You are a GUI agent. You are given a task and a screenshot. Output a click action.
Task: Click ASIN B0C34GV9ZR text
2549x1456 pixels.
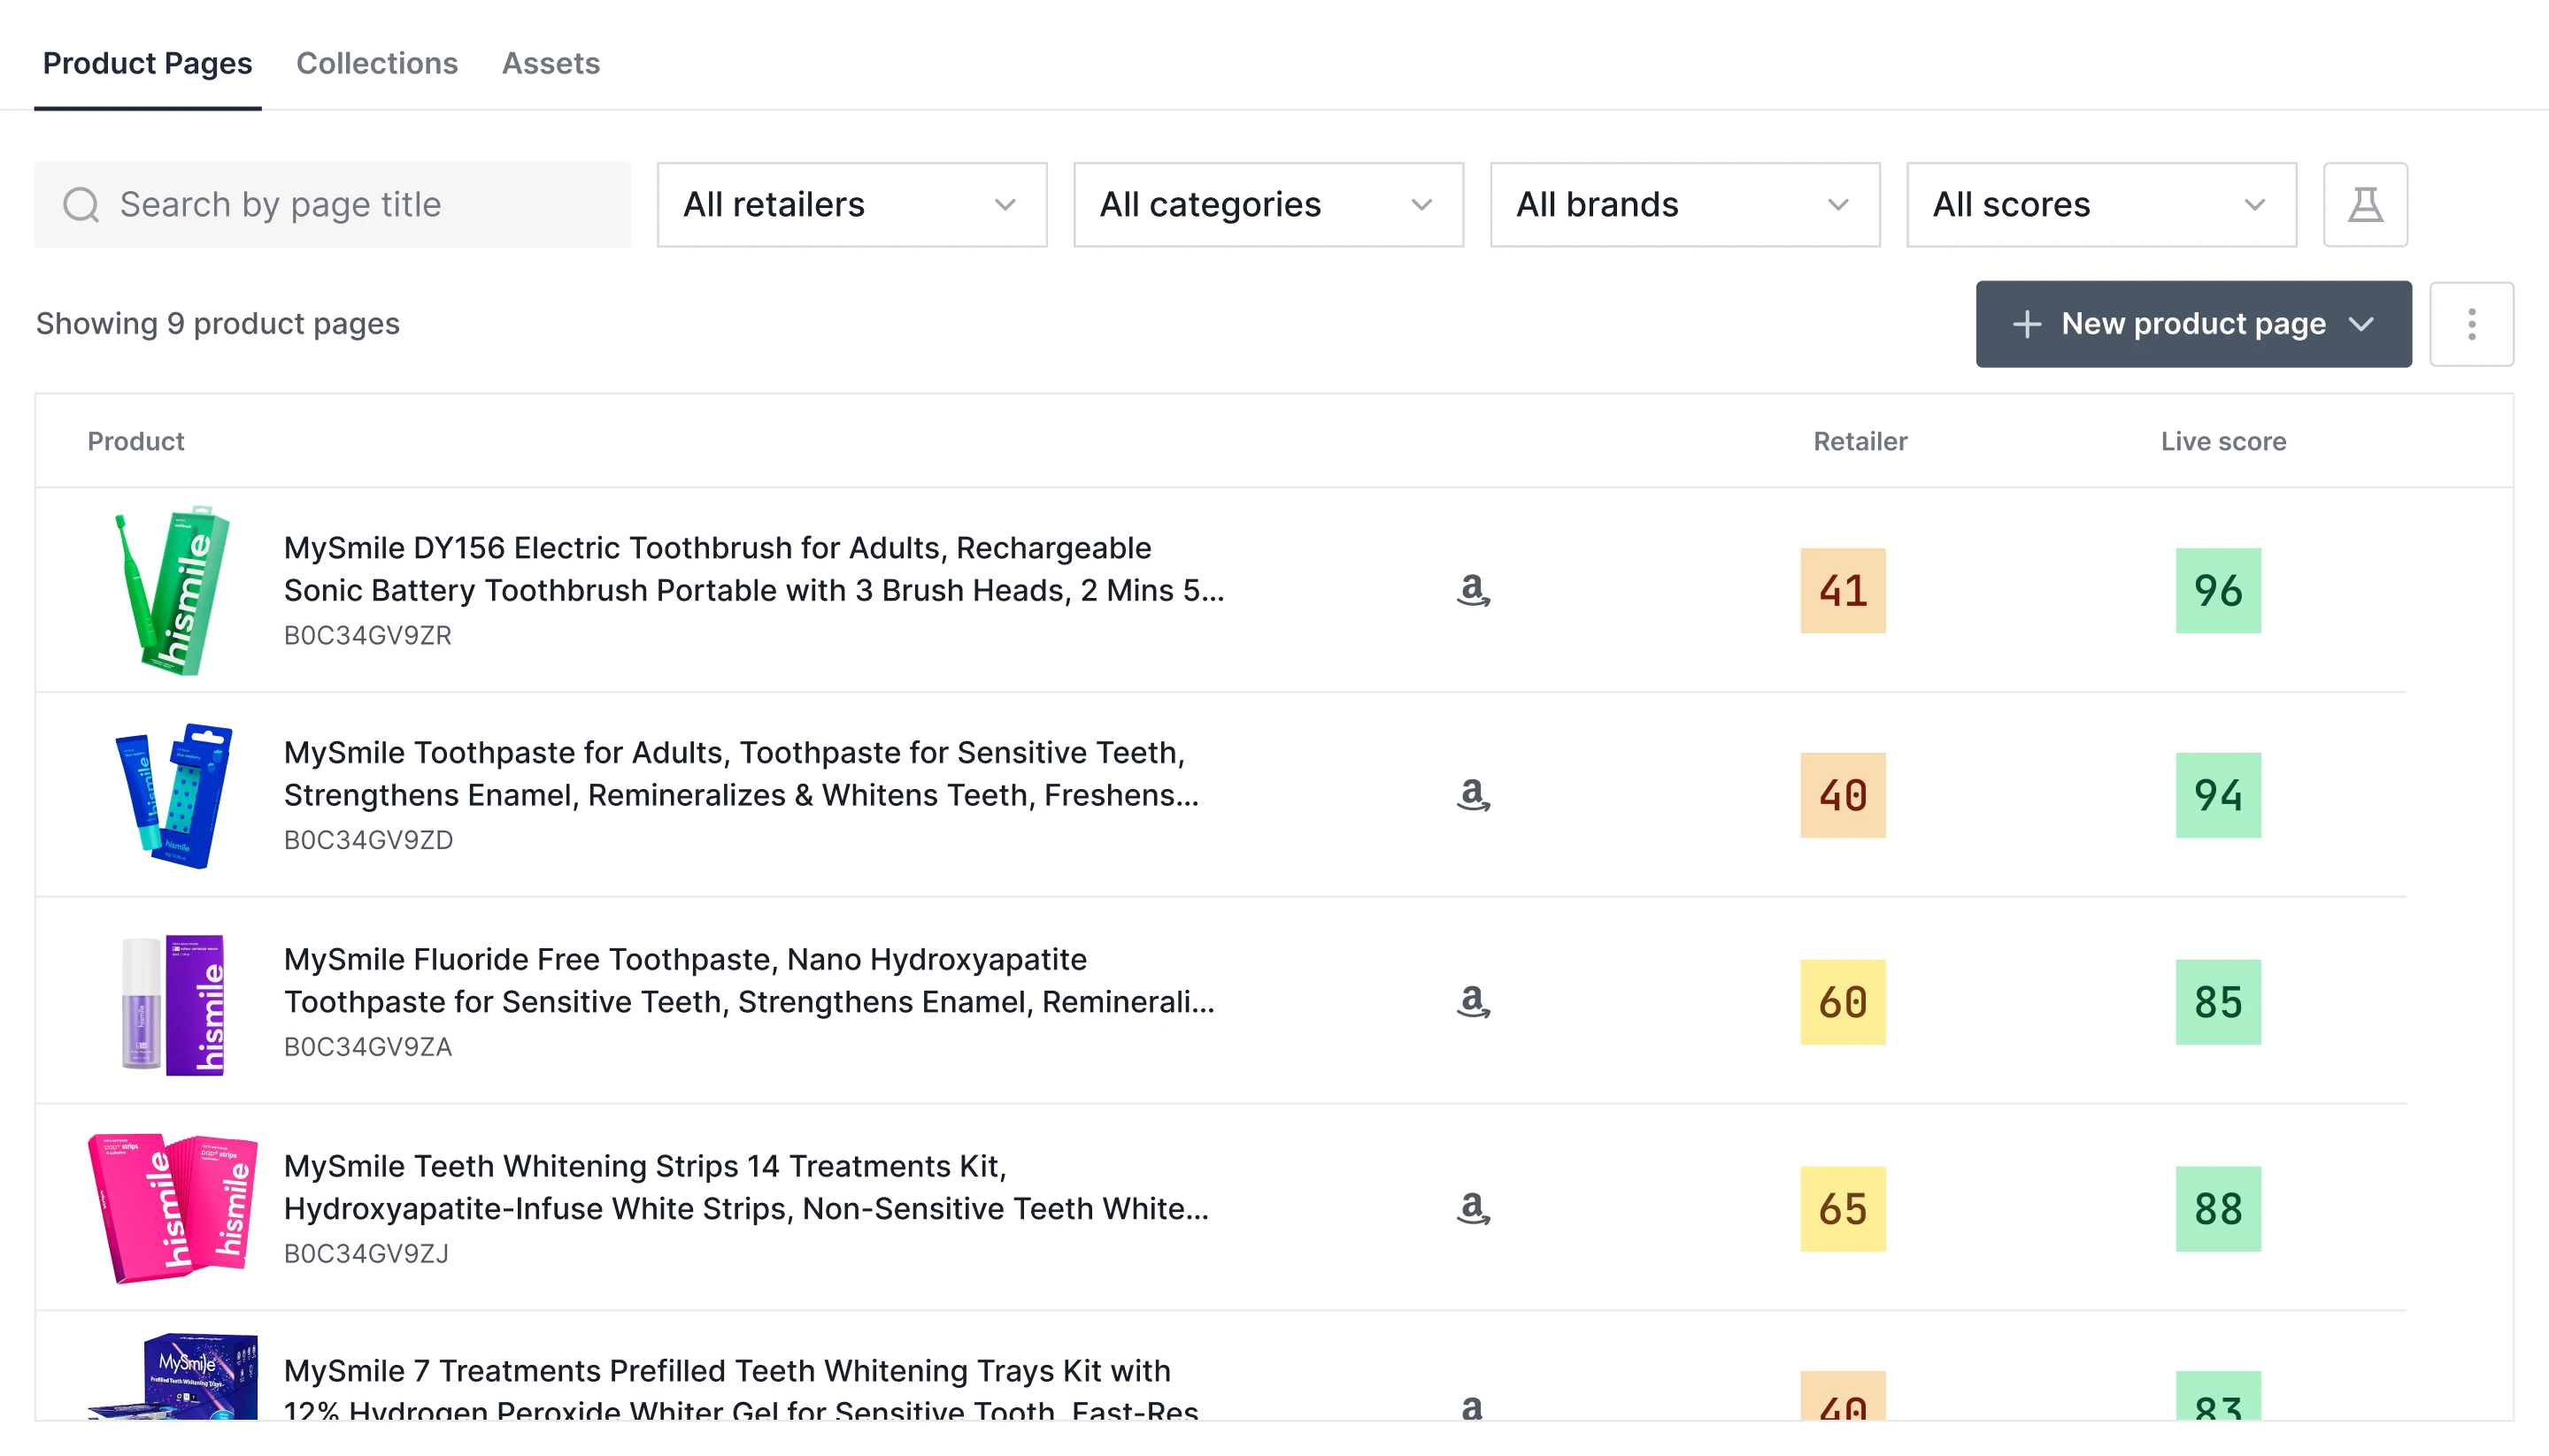(x=368, y=635)
